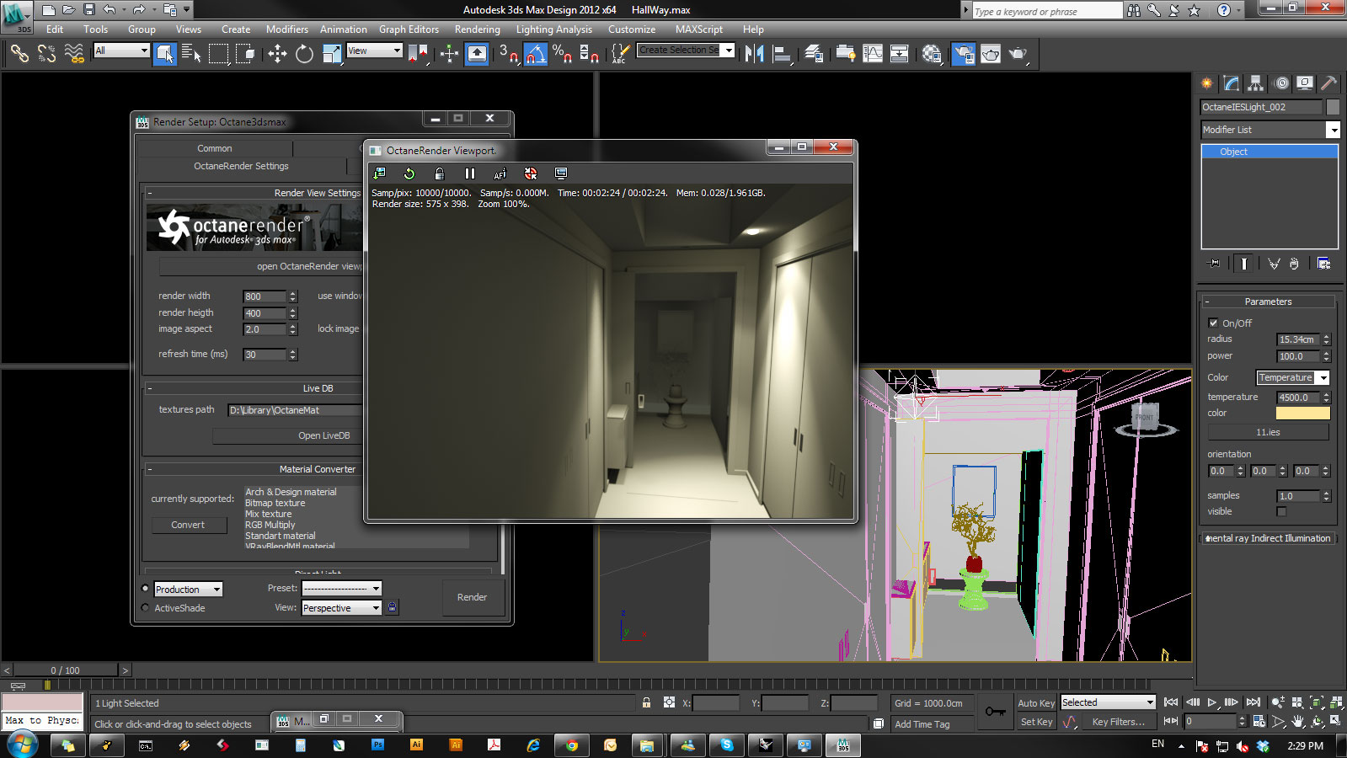
Task: Open the Key Filters dialog
Action: pyautogui.click(x=1118, y=722)
